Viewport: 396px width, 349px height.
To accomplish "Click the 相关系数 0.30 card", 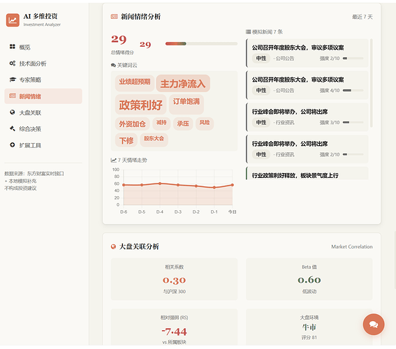I will tap(175, 279).
